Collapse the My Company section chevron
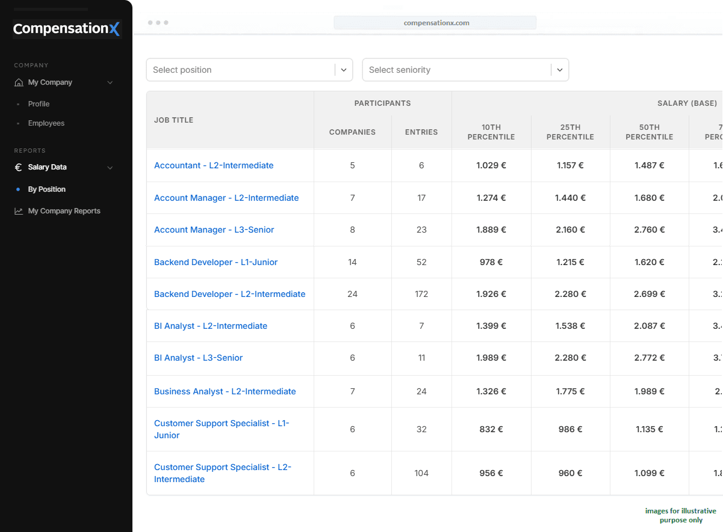Screen dimensions: 723x532 pos(110,82)
